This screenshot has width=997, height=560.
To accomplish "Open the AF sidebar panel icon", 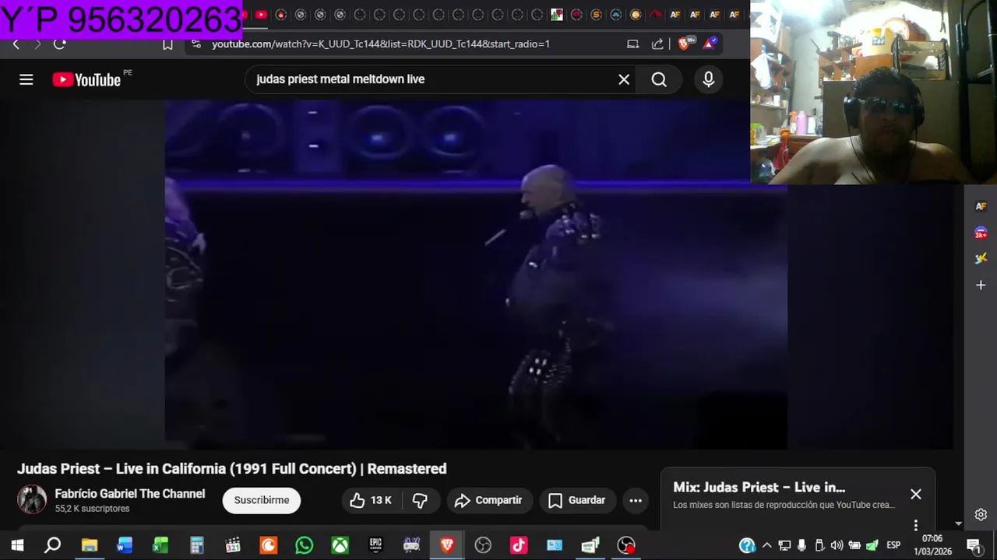I will [981, 207].
